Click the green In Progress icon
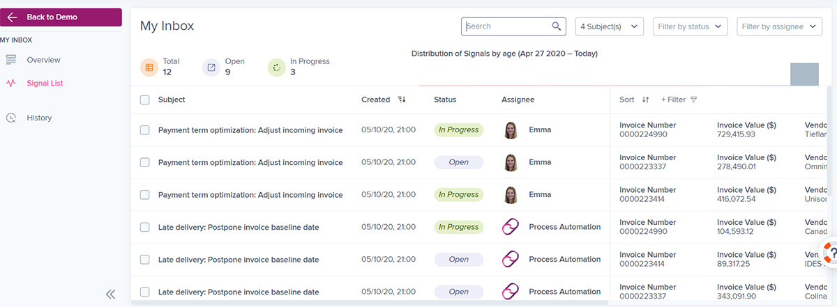 click(x=277, y=67)
